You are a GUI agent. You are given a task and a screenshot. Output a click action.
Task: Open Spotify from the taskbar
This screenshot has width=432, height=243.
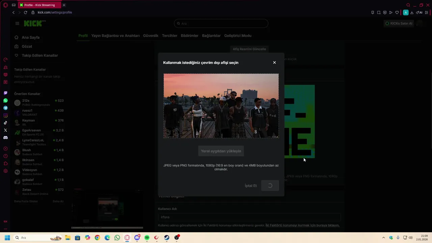tap(147, 238)
